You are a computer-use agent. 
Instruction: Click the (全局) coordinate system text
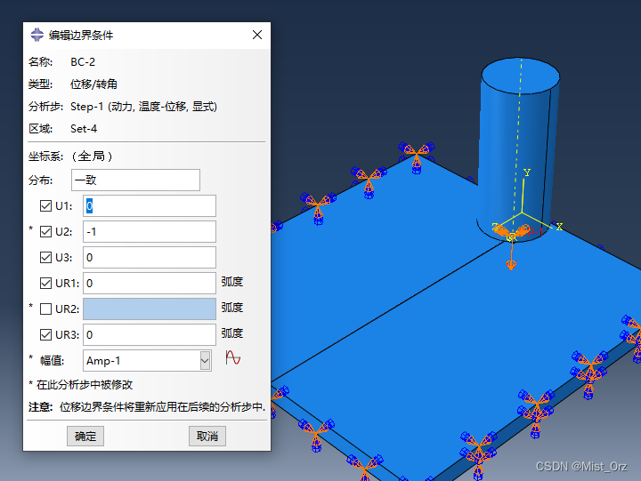point(92,156)
